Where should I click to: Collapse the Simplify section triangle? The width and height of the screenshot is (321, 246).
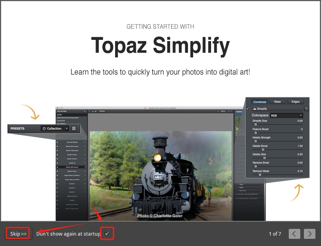(x=254, y=109)
